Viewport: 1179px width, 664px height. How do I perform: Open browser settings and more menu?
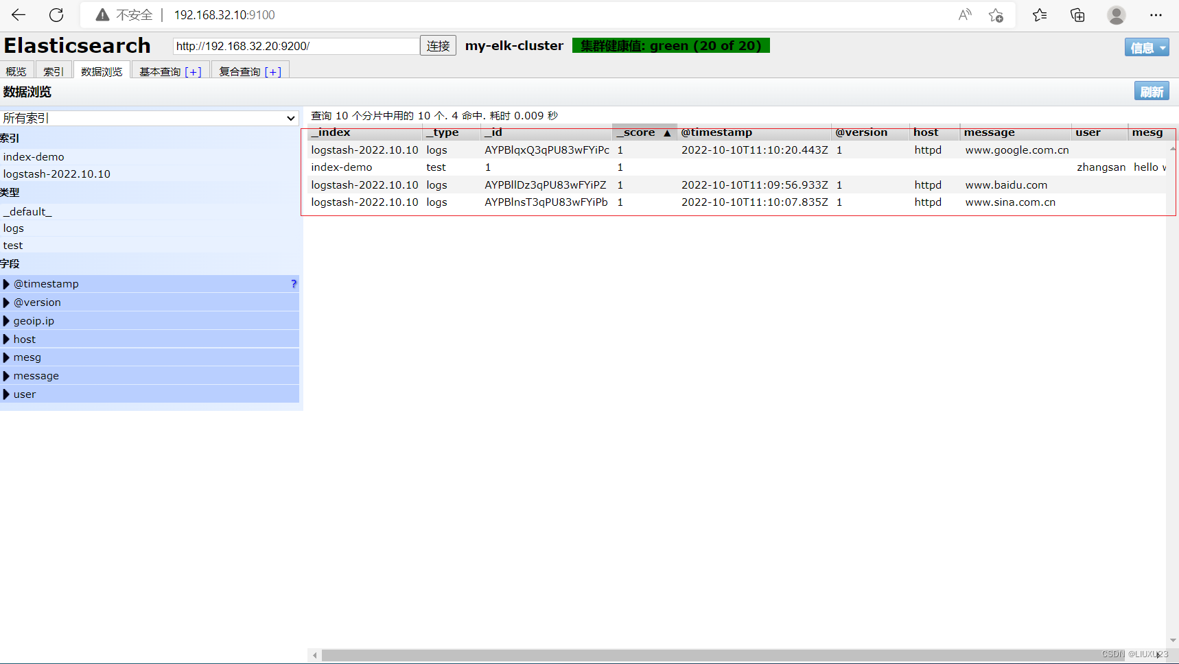point(1156,14)
